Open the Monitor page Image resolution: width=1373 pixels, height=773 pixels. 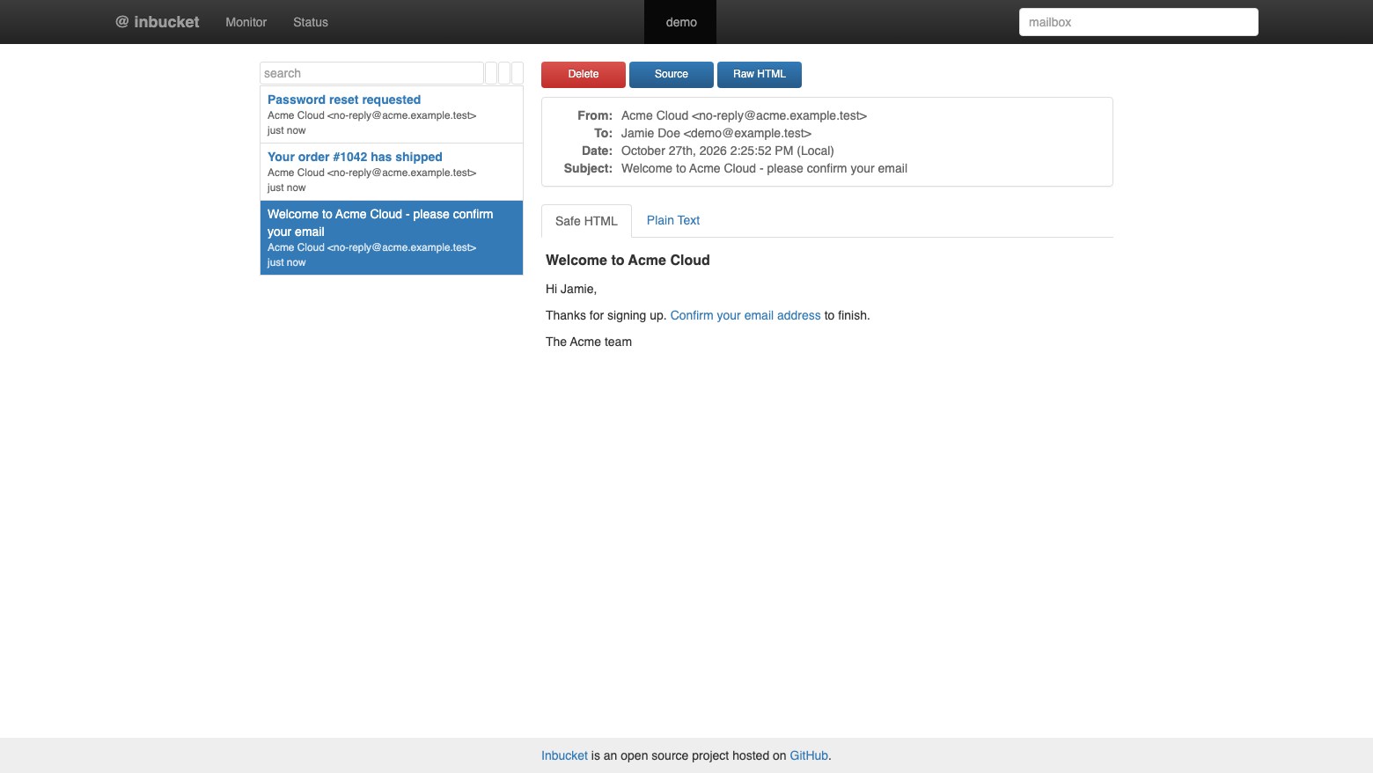pos(246,22)
